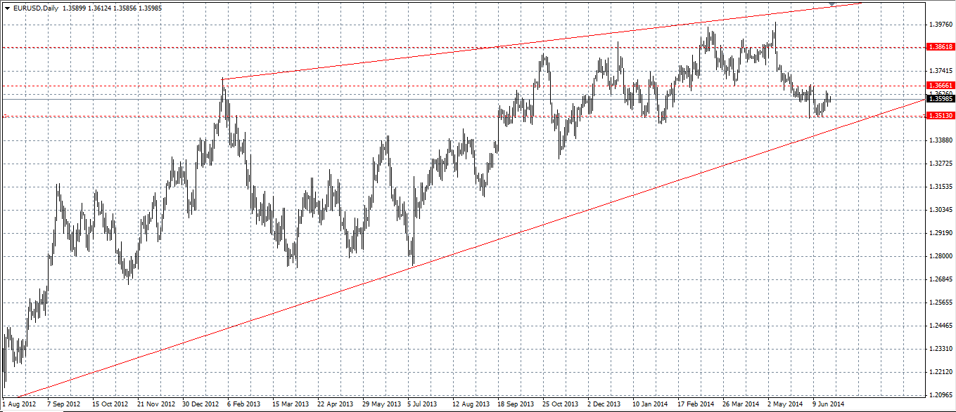The image size is (956, 412).
Task: Click the 1.24465 price scale value
Action: (x=941, y=326)
